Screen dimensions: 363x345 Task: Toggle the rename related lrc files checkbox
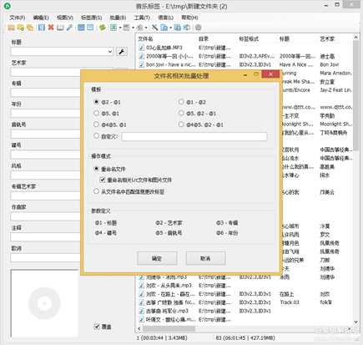[103, 180]
